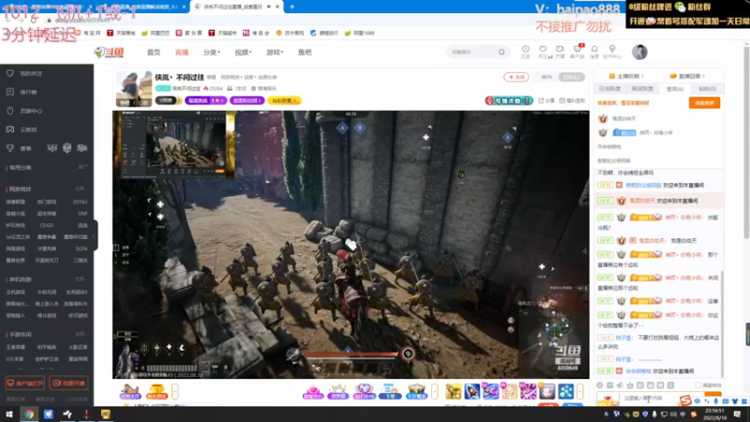
Task: Open the ranking icon in the sidebar
Action: (x=10, y=92)
